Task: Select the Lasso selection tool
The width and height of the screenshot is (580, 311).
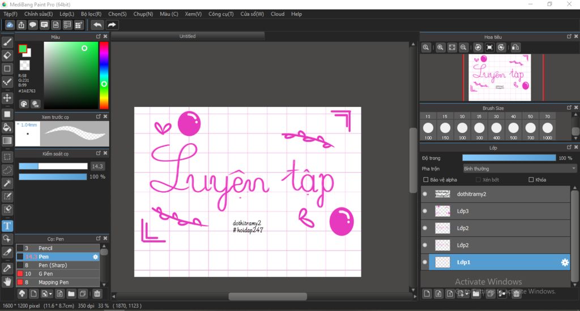Action: pyautogui.click(x=7, y=170)
